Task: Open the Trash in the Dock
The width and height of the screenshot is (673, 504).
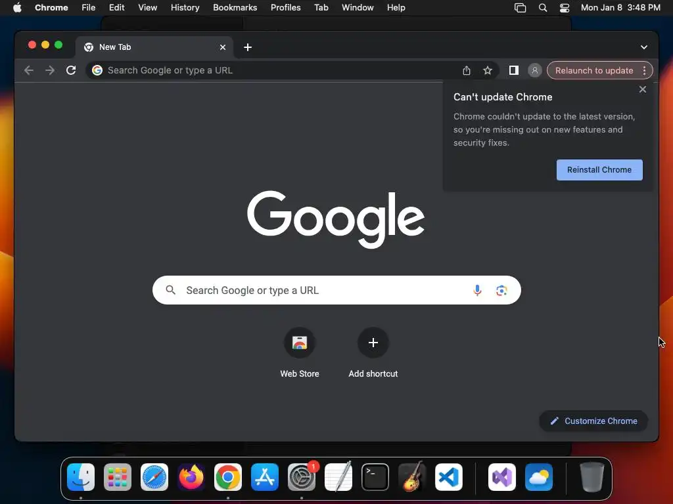Action: [x=592, y=477]
